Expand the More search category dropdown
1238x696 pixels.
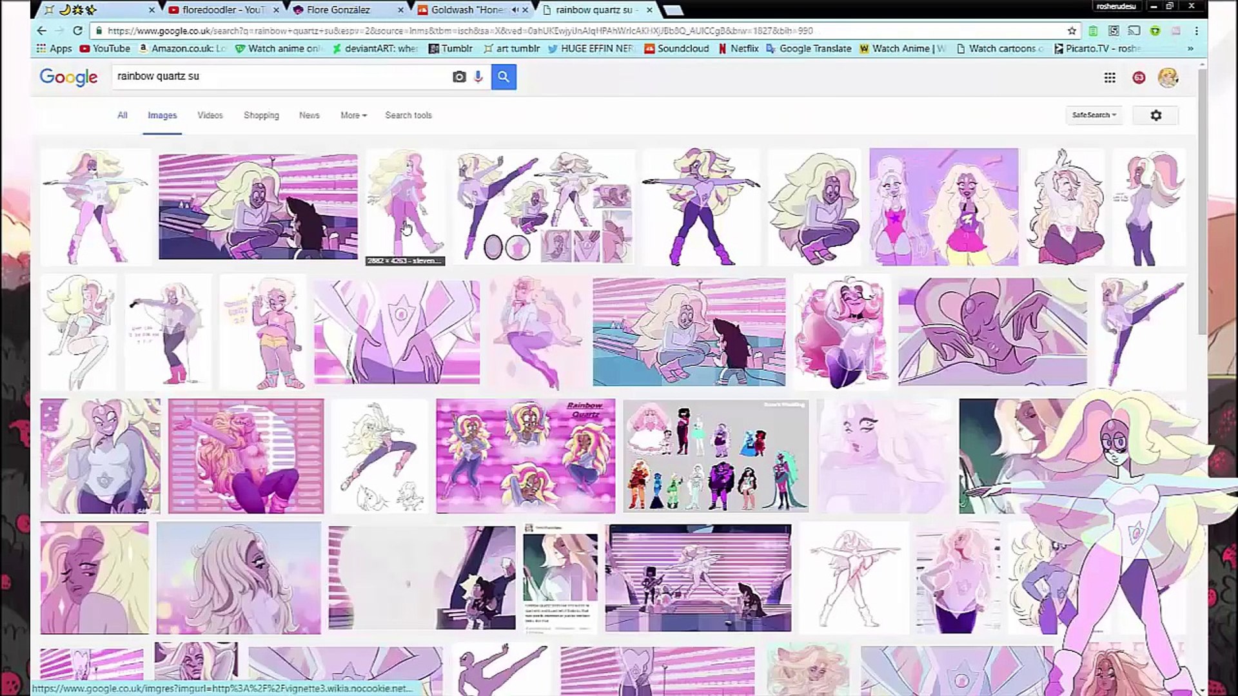click(353, 115)
